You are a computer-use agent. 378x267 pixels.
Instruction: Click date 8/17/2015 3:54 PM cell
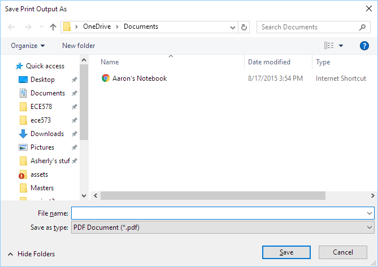click(275, 78)
